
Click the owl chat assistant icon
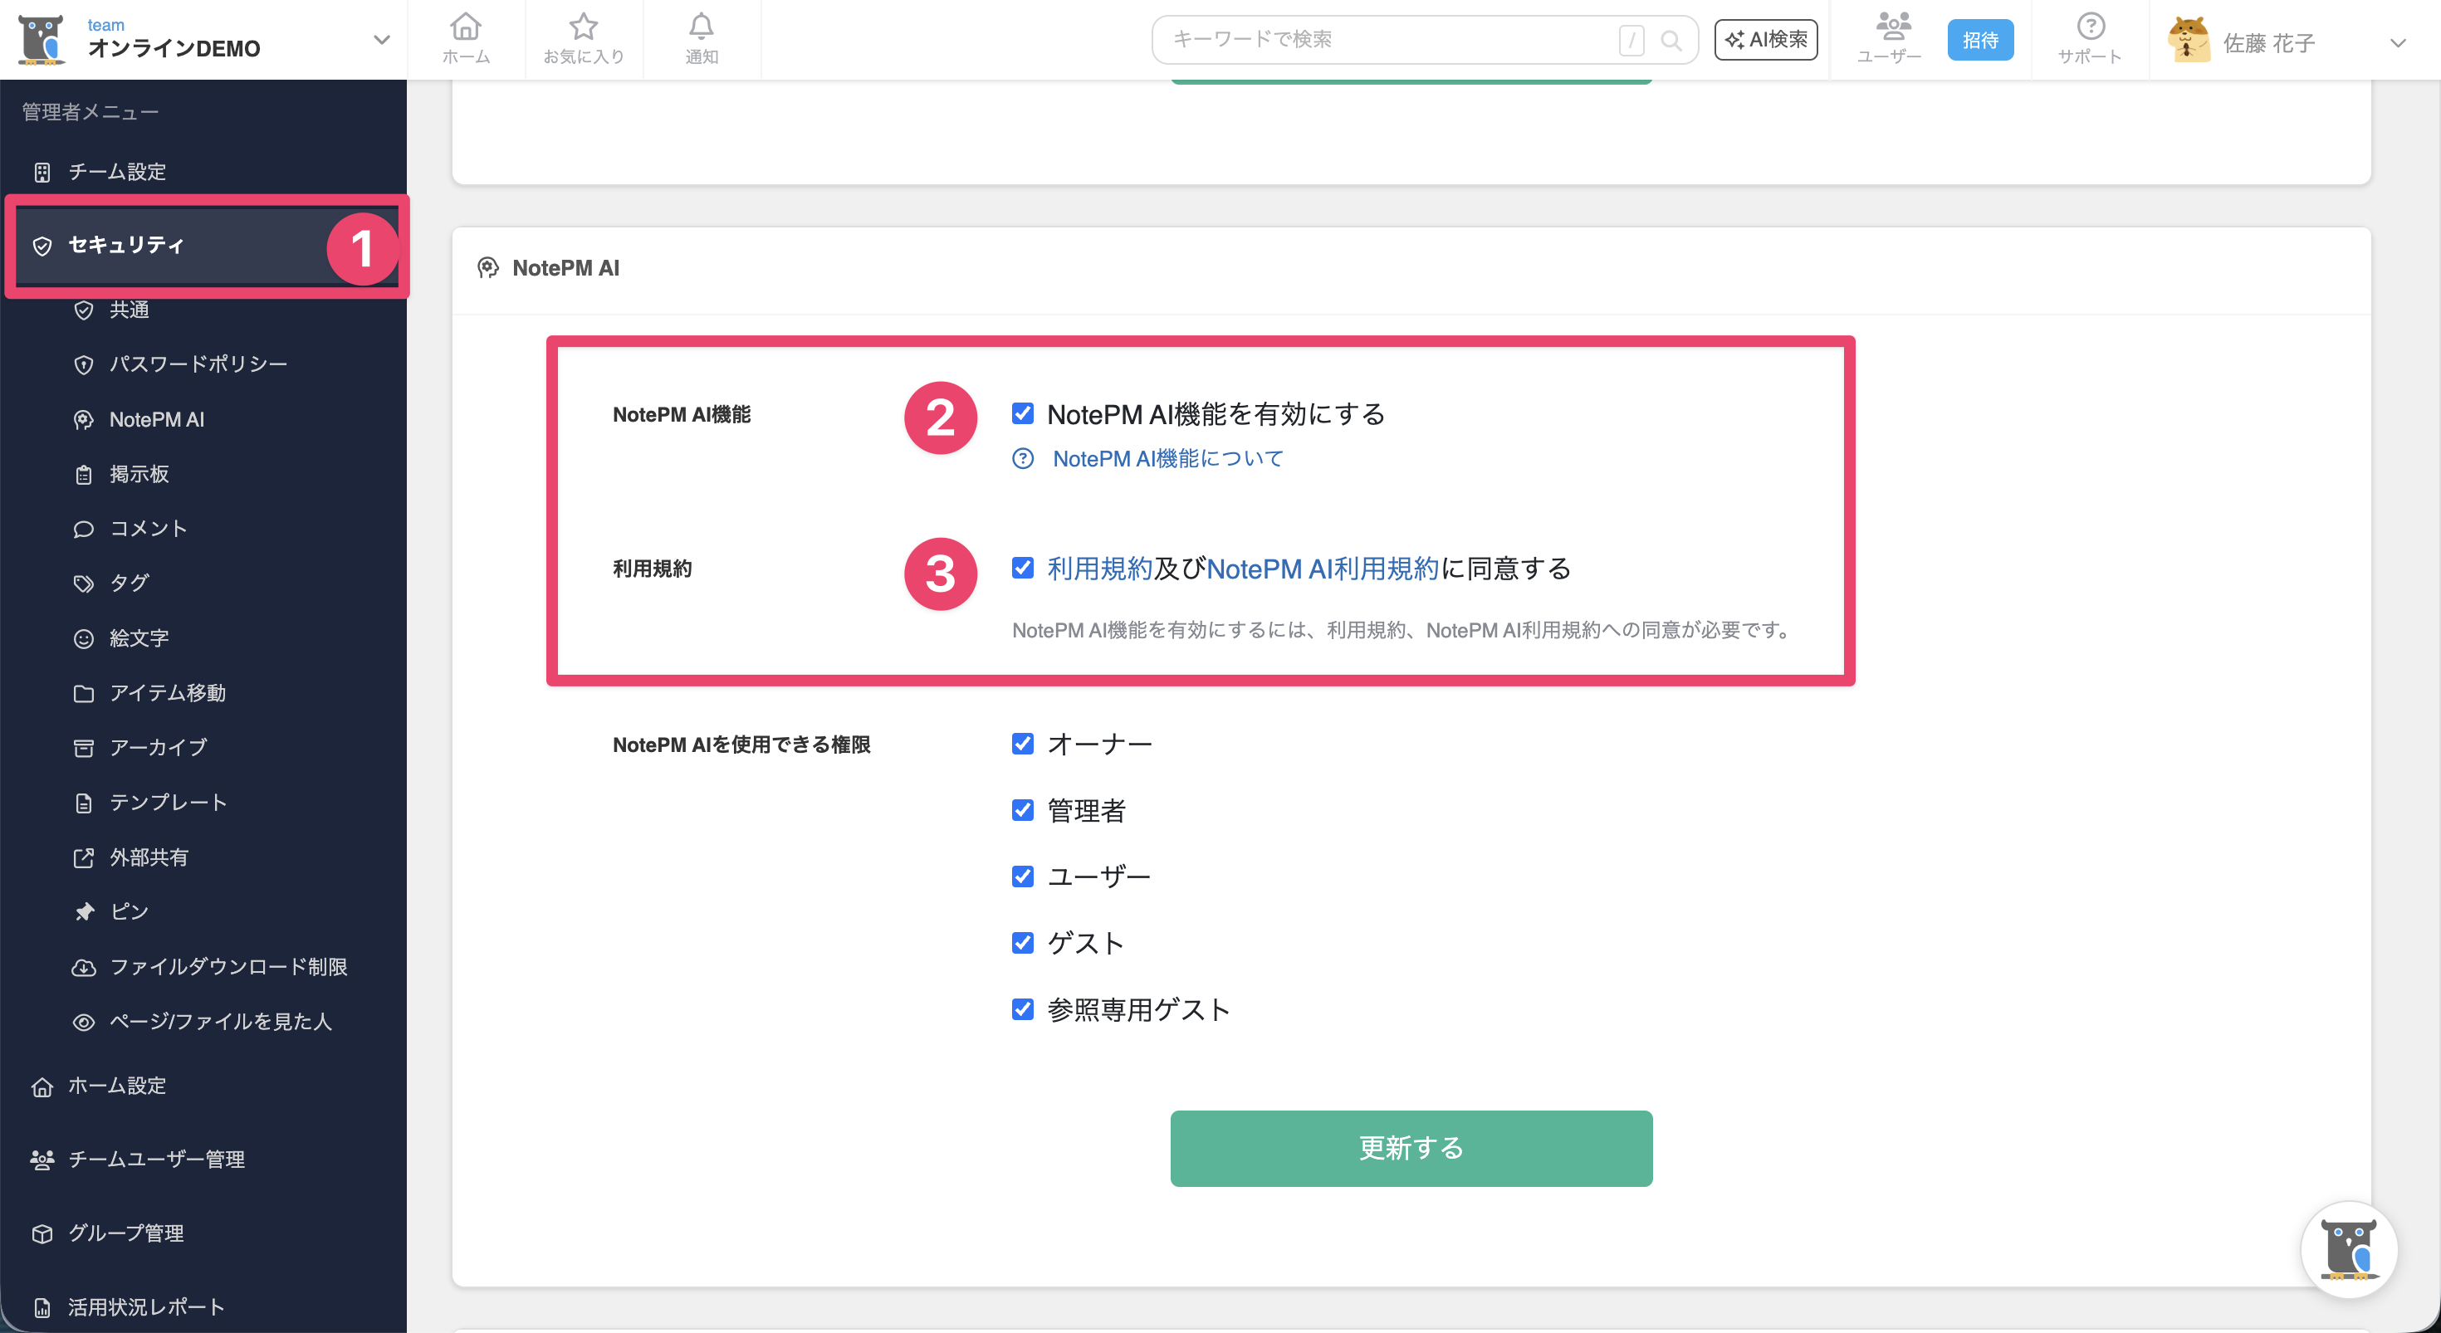point(2347,1248)
